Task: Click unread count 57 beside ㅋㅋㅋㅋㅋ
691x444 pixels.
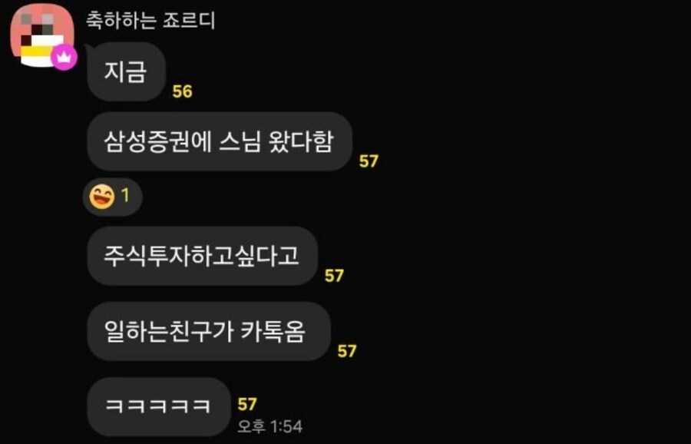Action: [247, 404]
